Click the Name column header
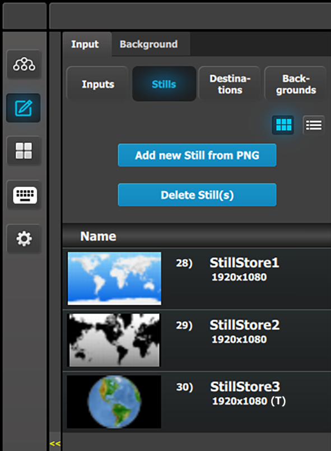 (x=98, y=236)
